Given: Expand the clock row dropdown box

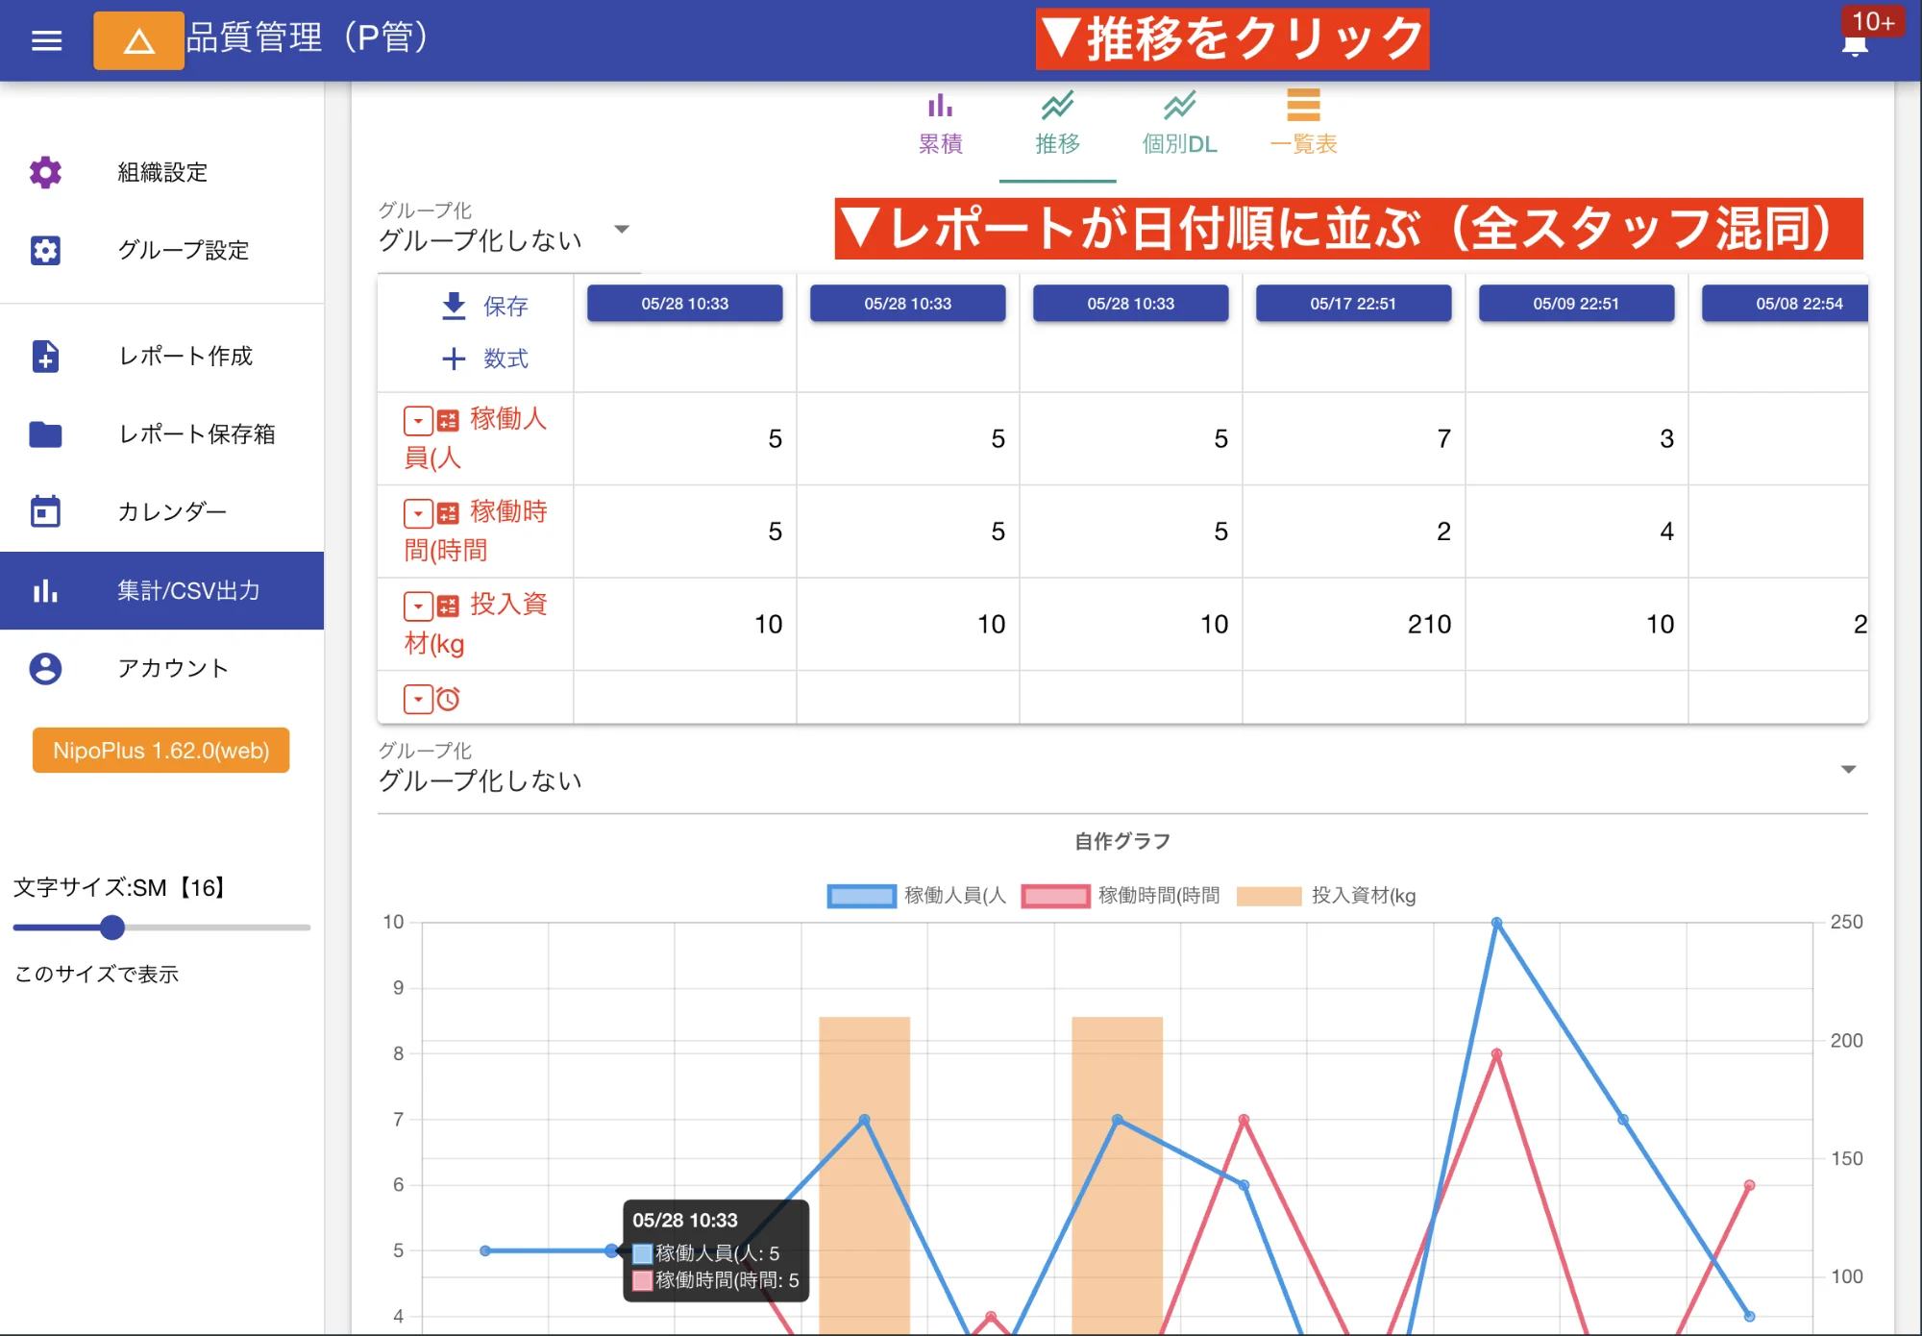Looking at the screenshot, I should point(418,699).
